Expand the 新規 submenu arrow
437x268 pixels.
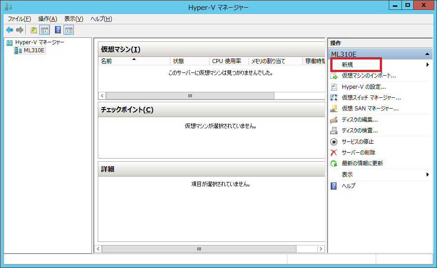pos(427,65)
